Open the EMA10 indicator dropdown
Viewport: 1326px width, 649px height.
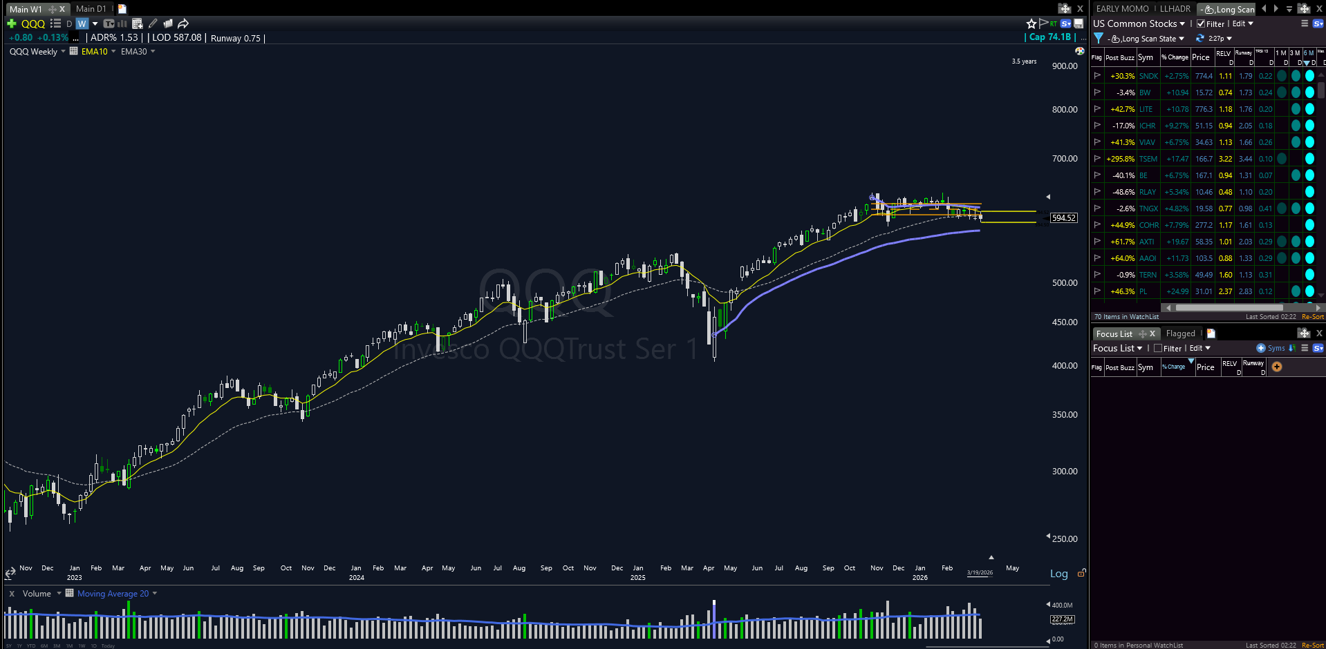(x=113, y=52)
